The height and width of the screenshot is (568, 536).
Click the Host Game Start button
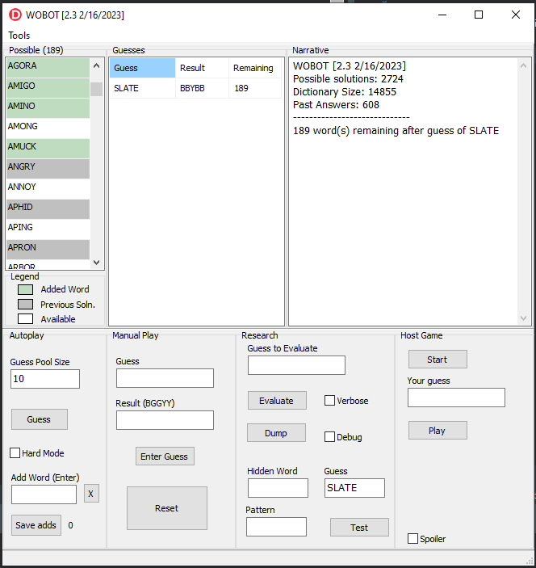click(x=438, y=360)
